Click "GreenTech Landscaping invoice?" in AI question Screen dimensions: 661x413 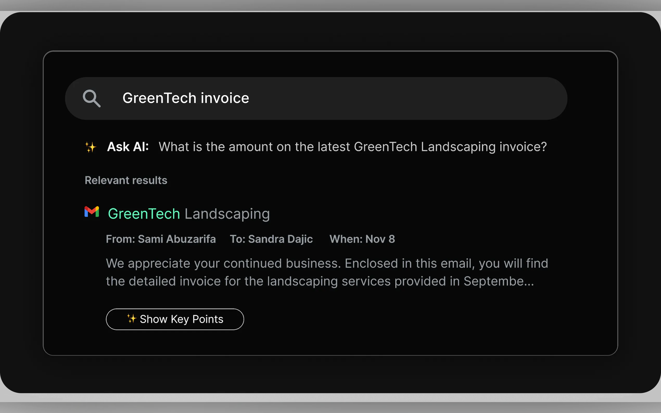(450, 147)
